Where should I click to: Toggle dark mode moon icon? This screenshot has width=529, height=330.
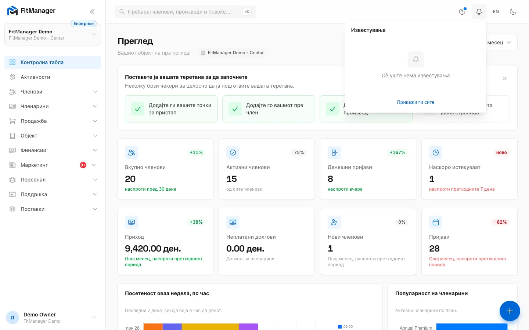tap(513, 12)
